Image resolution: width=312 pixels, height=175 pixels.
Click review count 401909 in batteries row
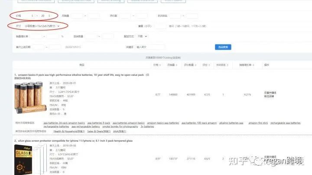click(191, 95)
